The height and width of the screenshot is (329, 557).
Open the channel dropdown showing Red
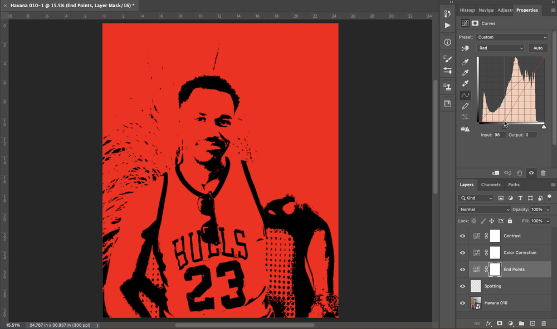[x=501, y=48]
